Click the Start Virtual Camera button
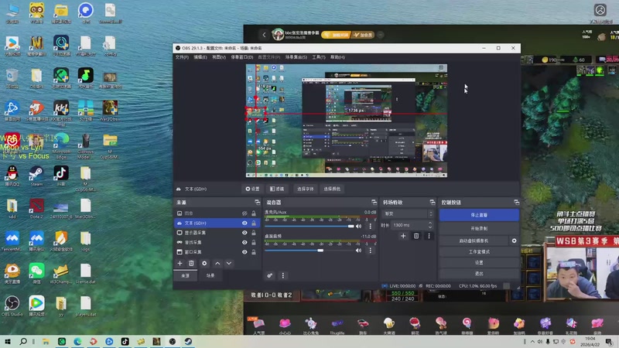This screenshot has height=348, width=619. tap(474, 241)
